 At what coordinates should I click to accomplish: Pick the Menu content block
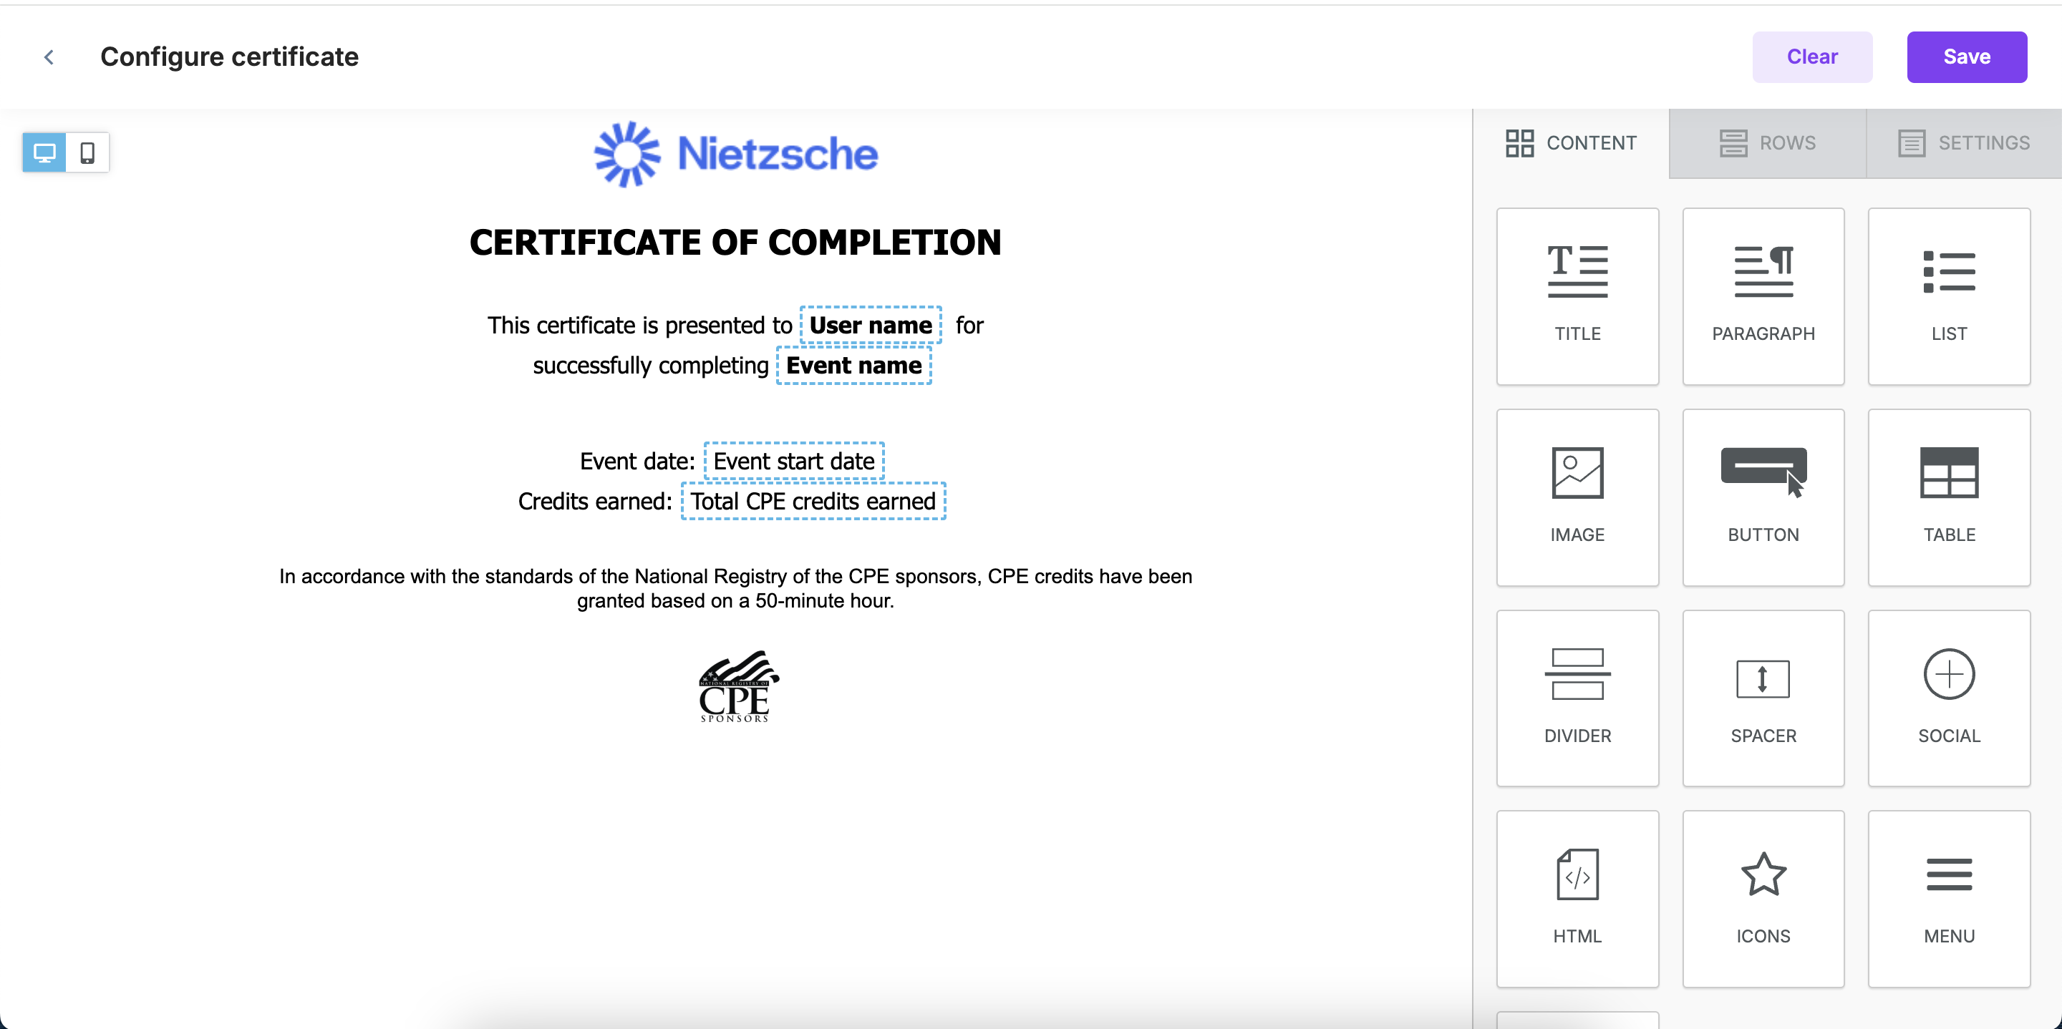click(x=1948, y=899)
